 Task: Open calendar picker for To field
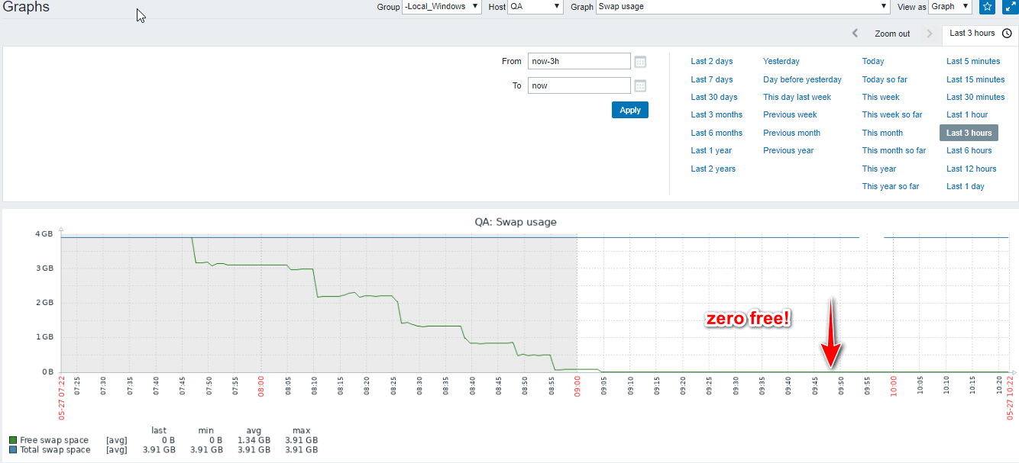pos(640,86)
